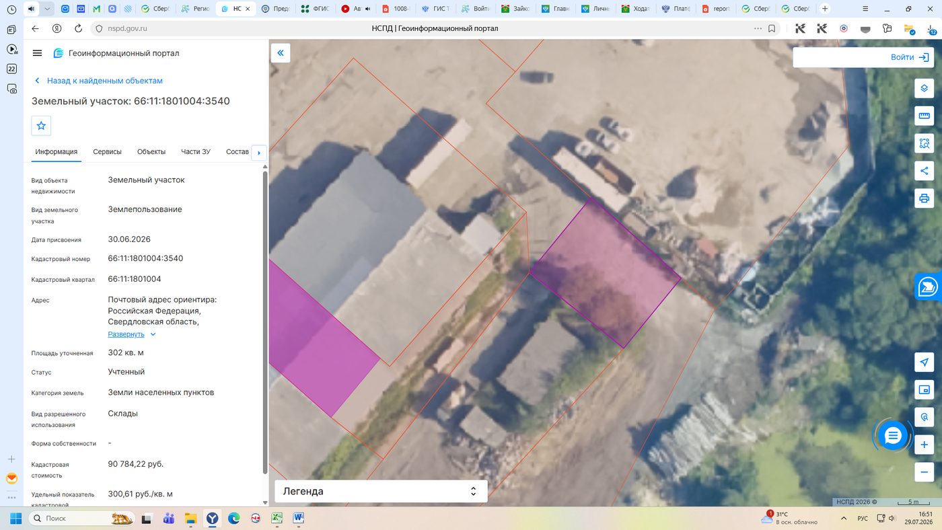Image resolution: width=942 pixels, height=530 pixels.
Task: Open the blue chat support bubble
Action: pos(893,436)
